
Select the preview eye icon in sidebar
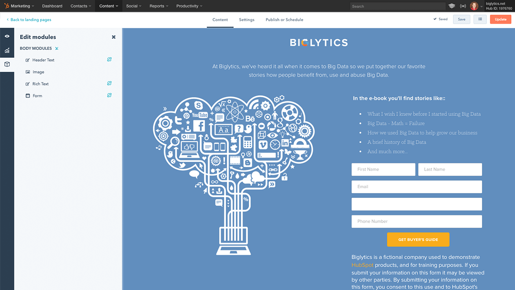coord(7,36)
